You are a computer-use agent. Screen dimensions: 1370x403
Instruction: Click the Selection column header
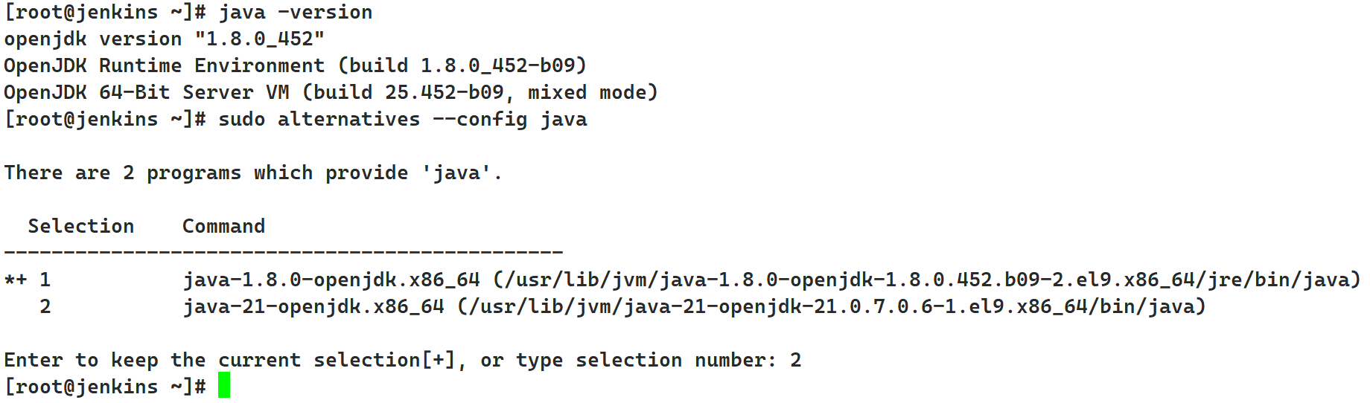click(80, 227)
